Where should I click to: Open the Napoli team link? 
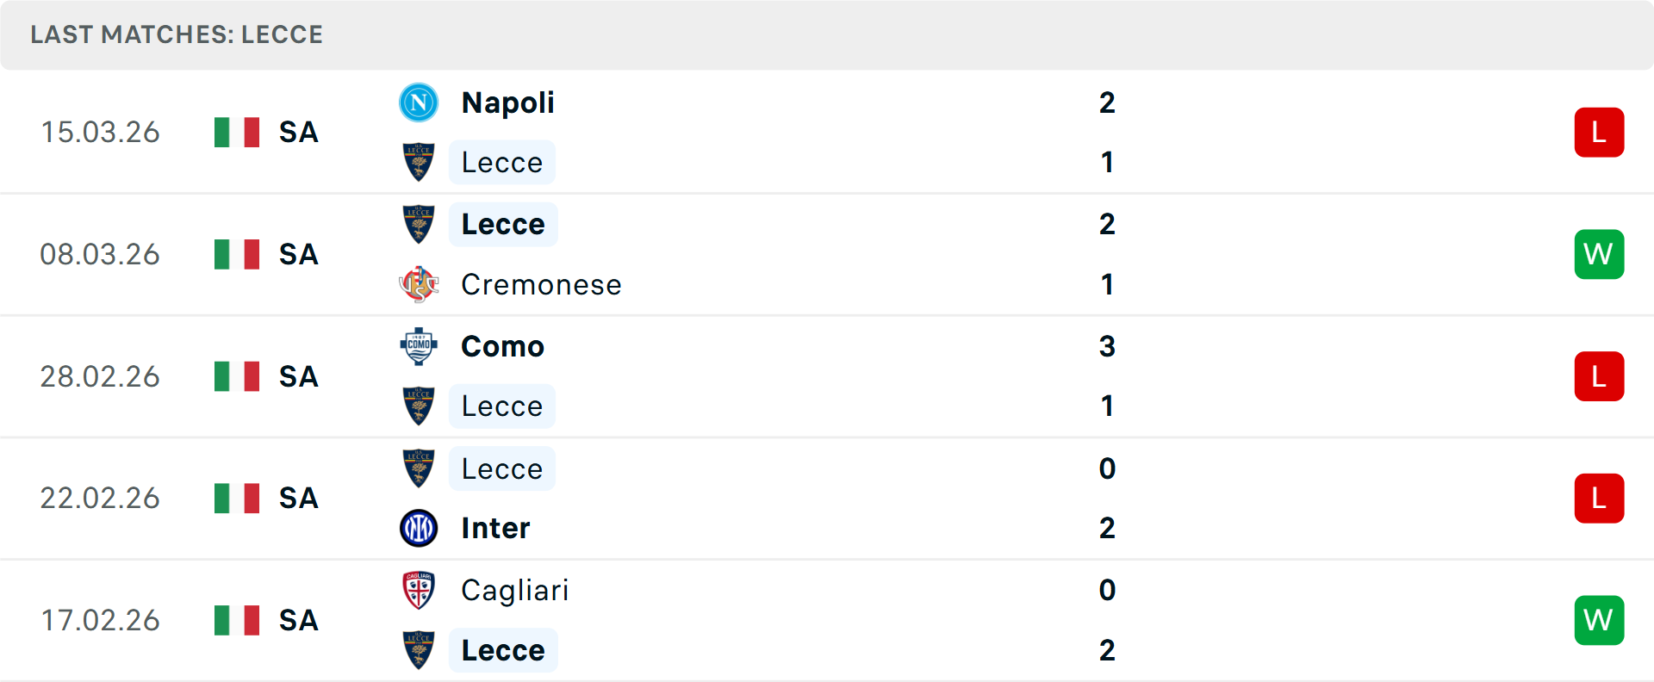click(x=507, y=102)
